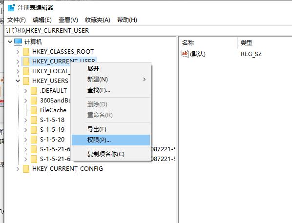Expand the S-1-5-20 key arrow
Screen dimensions: 292x223
tap(26, 140)
